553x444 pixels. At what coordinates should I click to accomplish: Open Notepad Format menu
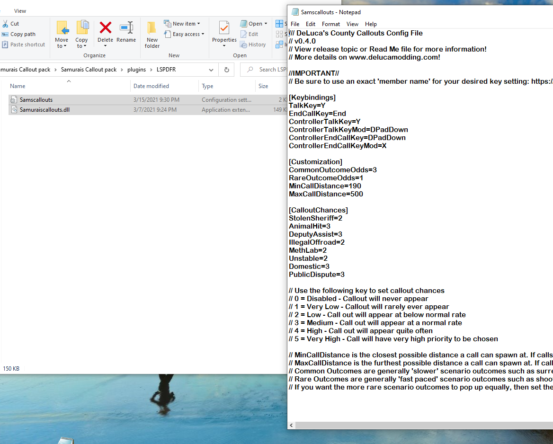331,24
